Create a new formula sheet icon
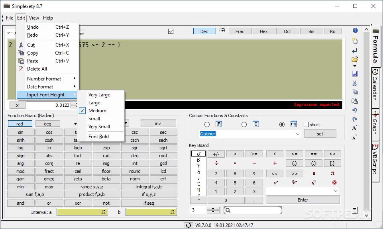This screenshot has width=383, height=229. [x=355, y=41]
